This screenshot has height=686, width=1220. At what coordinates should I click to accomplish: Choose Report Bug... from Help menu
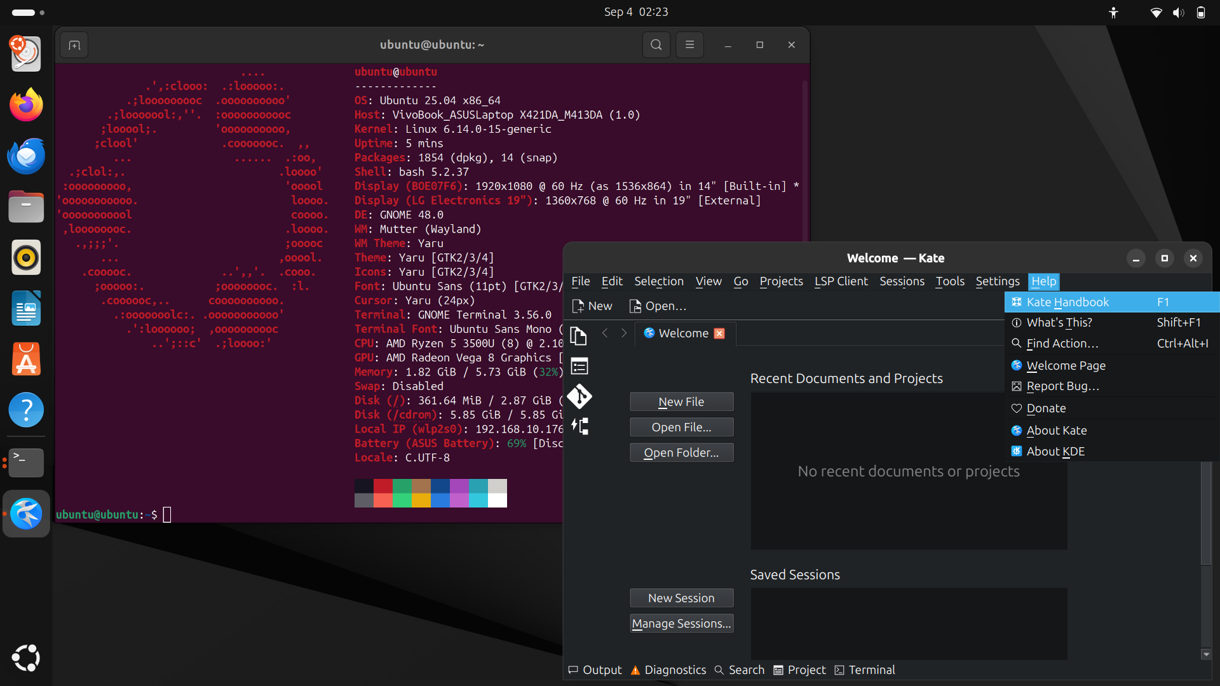point(1112,386)
